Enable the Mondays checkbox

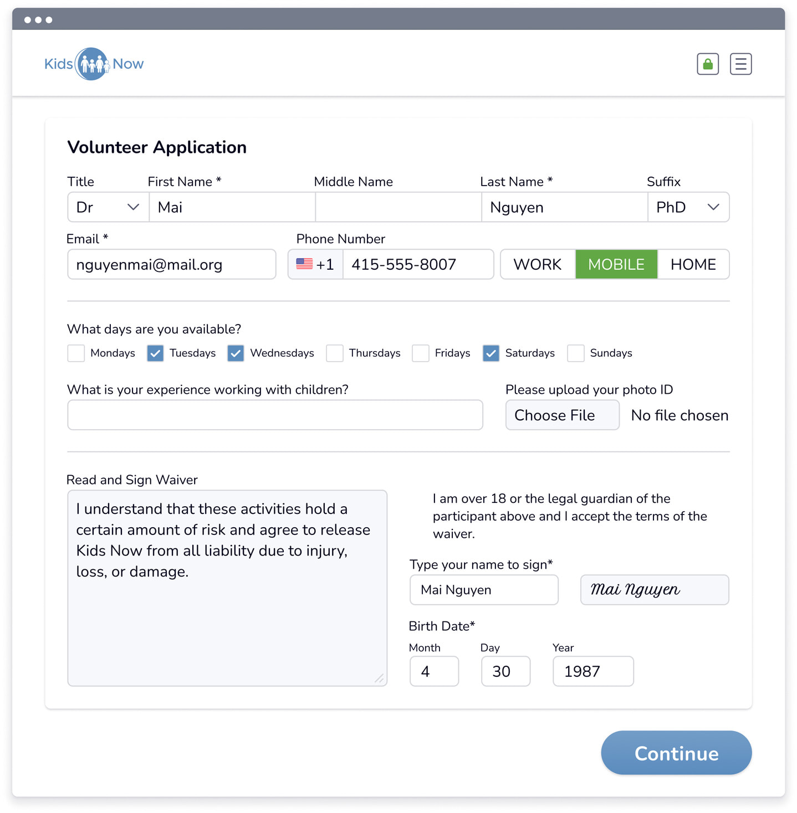pos(76,353)
